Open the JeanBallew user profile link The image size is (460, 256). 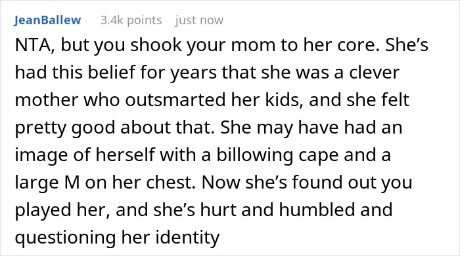click(x=47, y=20)
